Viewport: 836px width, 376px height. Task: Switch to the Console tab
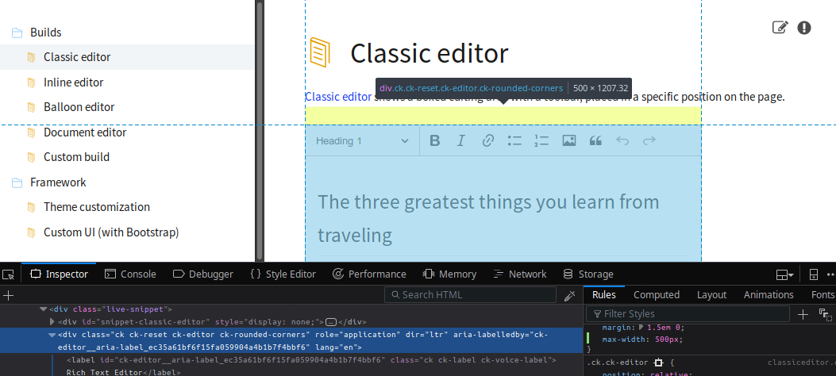(x=131, y=274)
